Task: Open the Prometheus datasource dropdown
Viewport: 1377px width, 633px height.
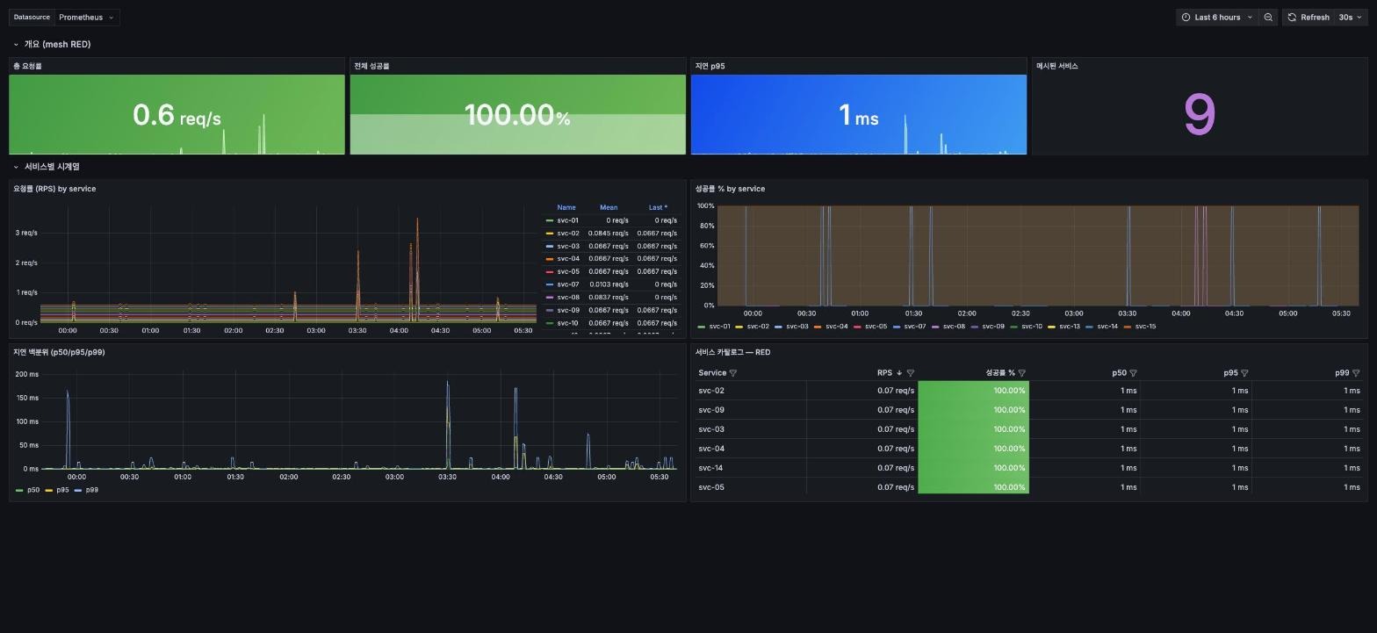Action: pos(86,18)
